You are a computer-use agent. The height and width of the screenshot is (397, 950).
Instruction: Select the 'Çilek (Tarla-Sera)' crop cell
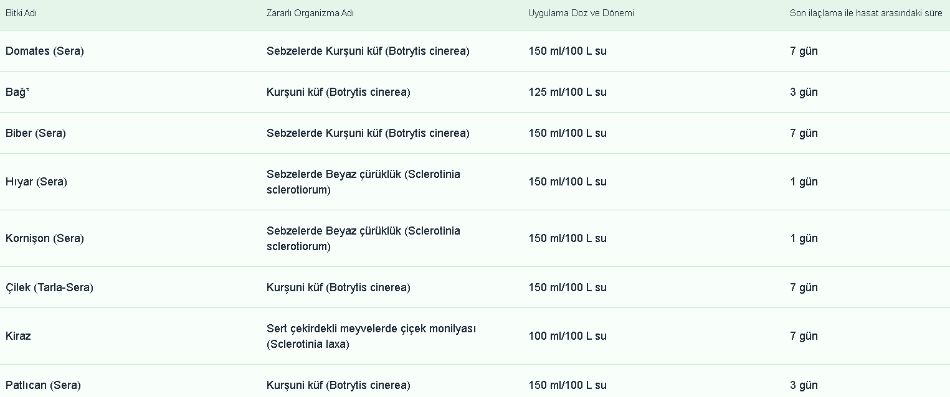pos(49,287)
